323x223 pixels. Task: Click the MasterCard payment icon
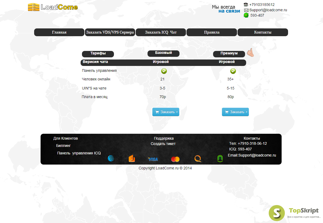pos(175,159)
